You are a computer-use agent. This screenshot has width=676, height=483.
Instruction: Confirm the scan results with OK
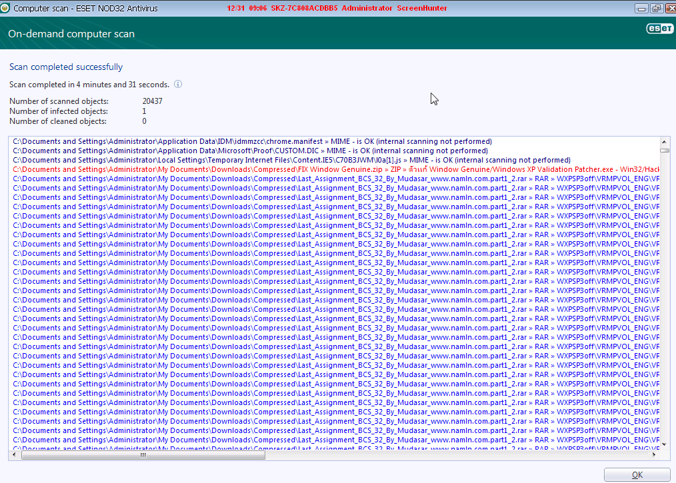(x=637, y=474)
